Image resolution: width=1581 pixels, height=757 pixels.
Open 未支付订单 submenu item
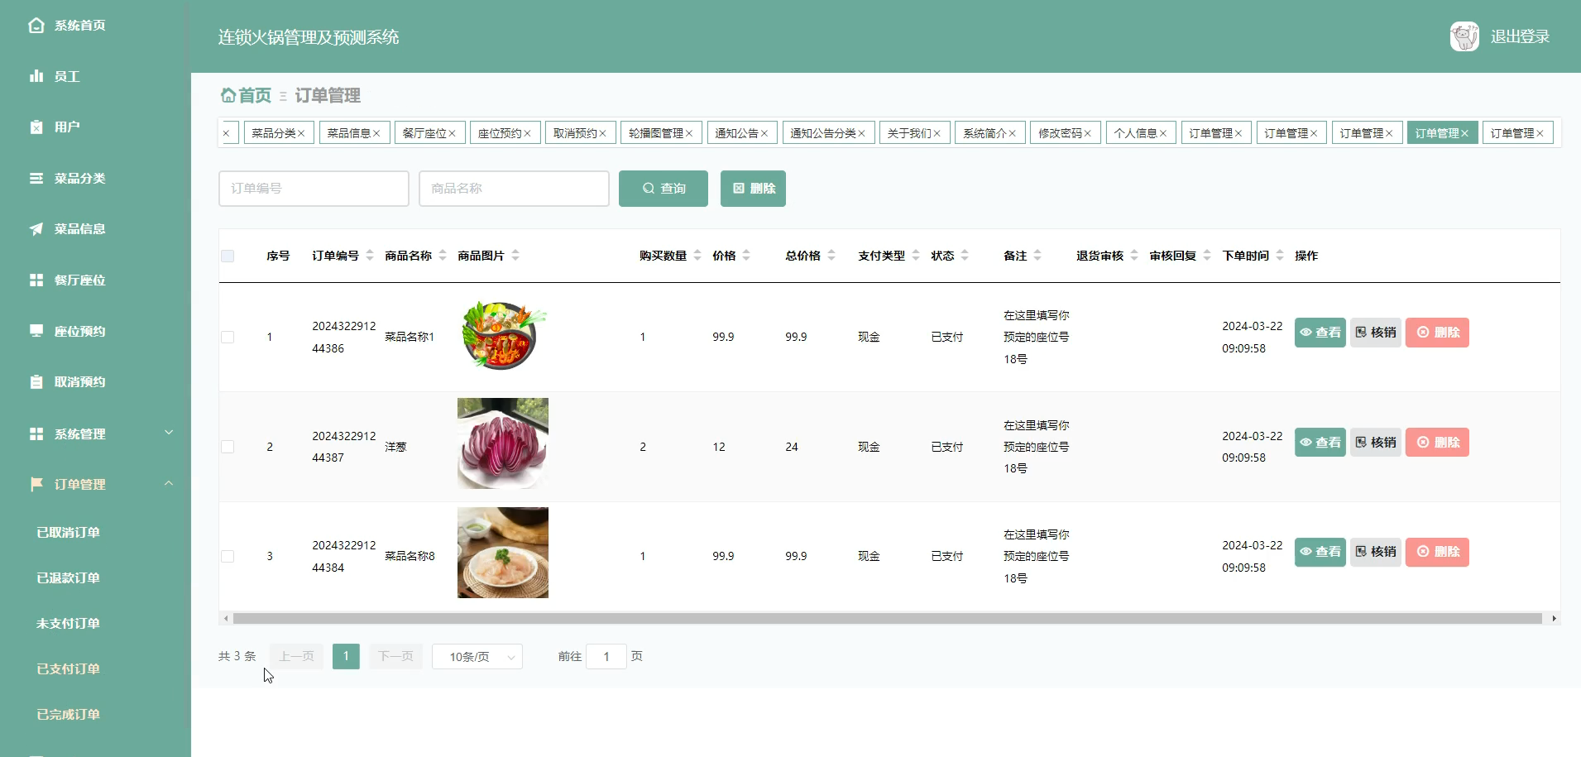(68, 624)
